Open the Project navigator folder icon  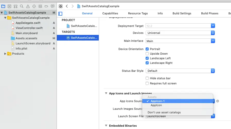click(3, 6)
